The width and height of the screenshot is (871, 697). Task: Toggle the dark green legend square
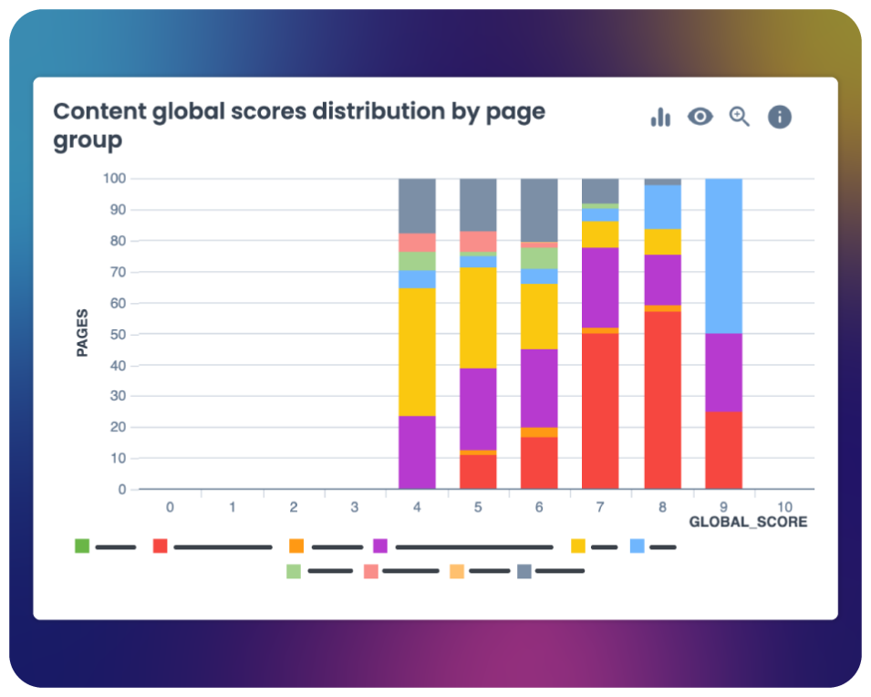pyautogui.click(x=82, y=546)
